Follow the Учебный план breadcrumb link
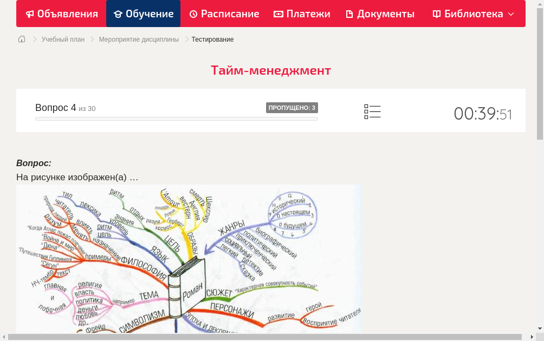This screenshot has width=544, height=341. 63,39
